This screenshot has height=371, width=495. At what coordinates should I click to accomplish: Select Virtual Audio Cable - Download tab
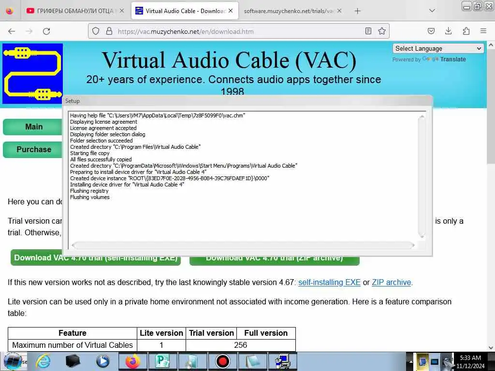tap(185, 11)
